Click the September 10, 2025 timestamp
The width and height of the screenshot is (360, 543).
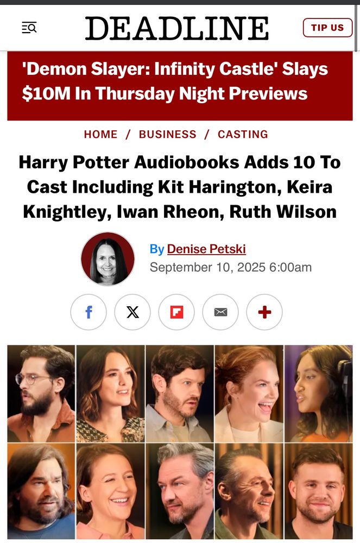pos(231,267)
